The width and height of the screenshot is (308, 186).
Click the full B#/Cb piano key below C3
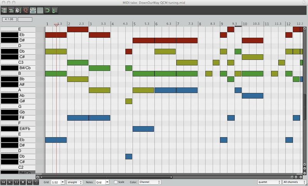pos(18,68)
